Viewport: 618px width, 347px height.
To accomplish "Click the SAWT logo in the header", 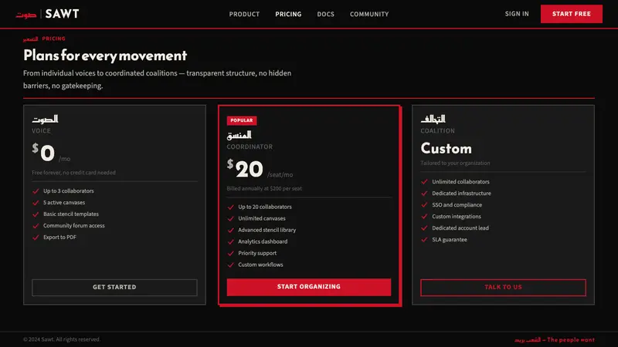I will [47, 14].
